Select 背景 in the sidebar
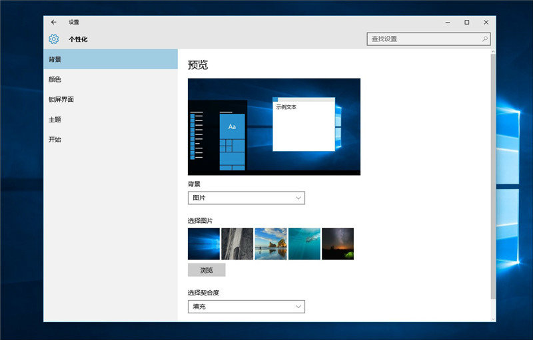Image resolution: width=533 pixels, height=340 pixels. (x=111, y=59)
